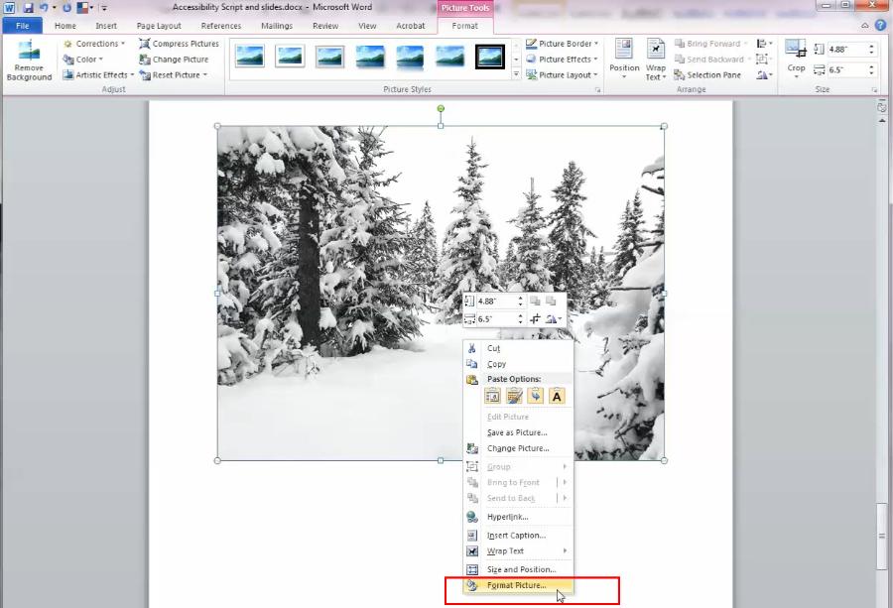Select the Remove Background tool

click(29, 60)
